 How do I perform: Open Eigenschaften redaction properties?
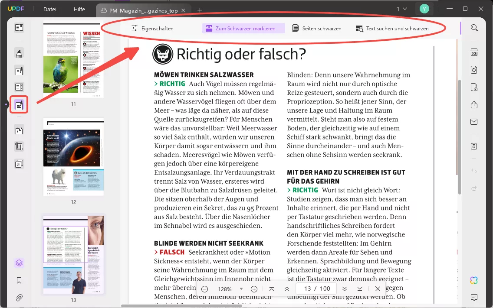click(x=152, y=28)
